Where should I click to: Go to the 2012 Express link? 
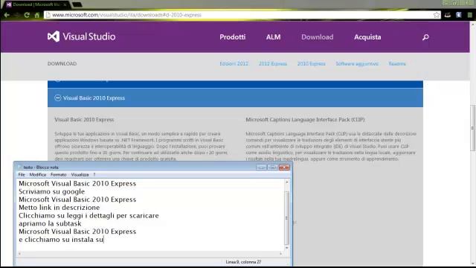[273, 63]
